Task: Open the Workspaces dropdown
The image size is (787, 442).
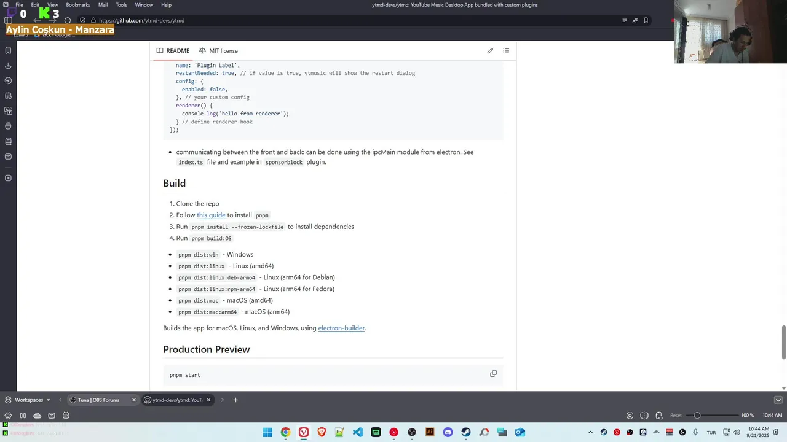Action: click(28, 400)
